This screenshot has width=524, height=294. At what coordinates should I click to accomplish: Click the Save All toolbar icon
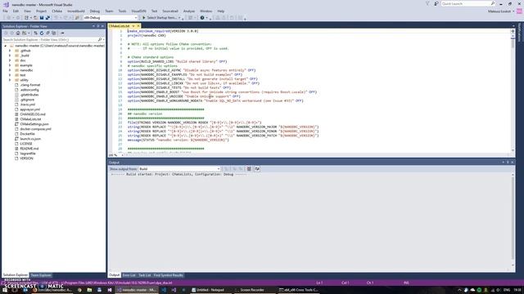pos(47,18)
